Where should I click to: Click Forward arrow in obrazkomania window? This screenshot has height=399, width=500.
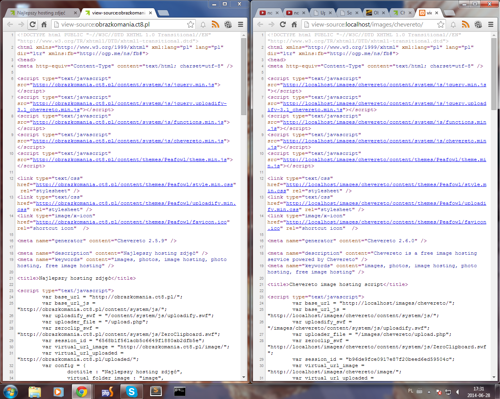tap(21, 24)
